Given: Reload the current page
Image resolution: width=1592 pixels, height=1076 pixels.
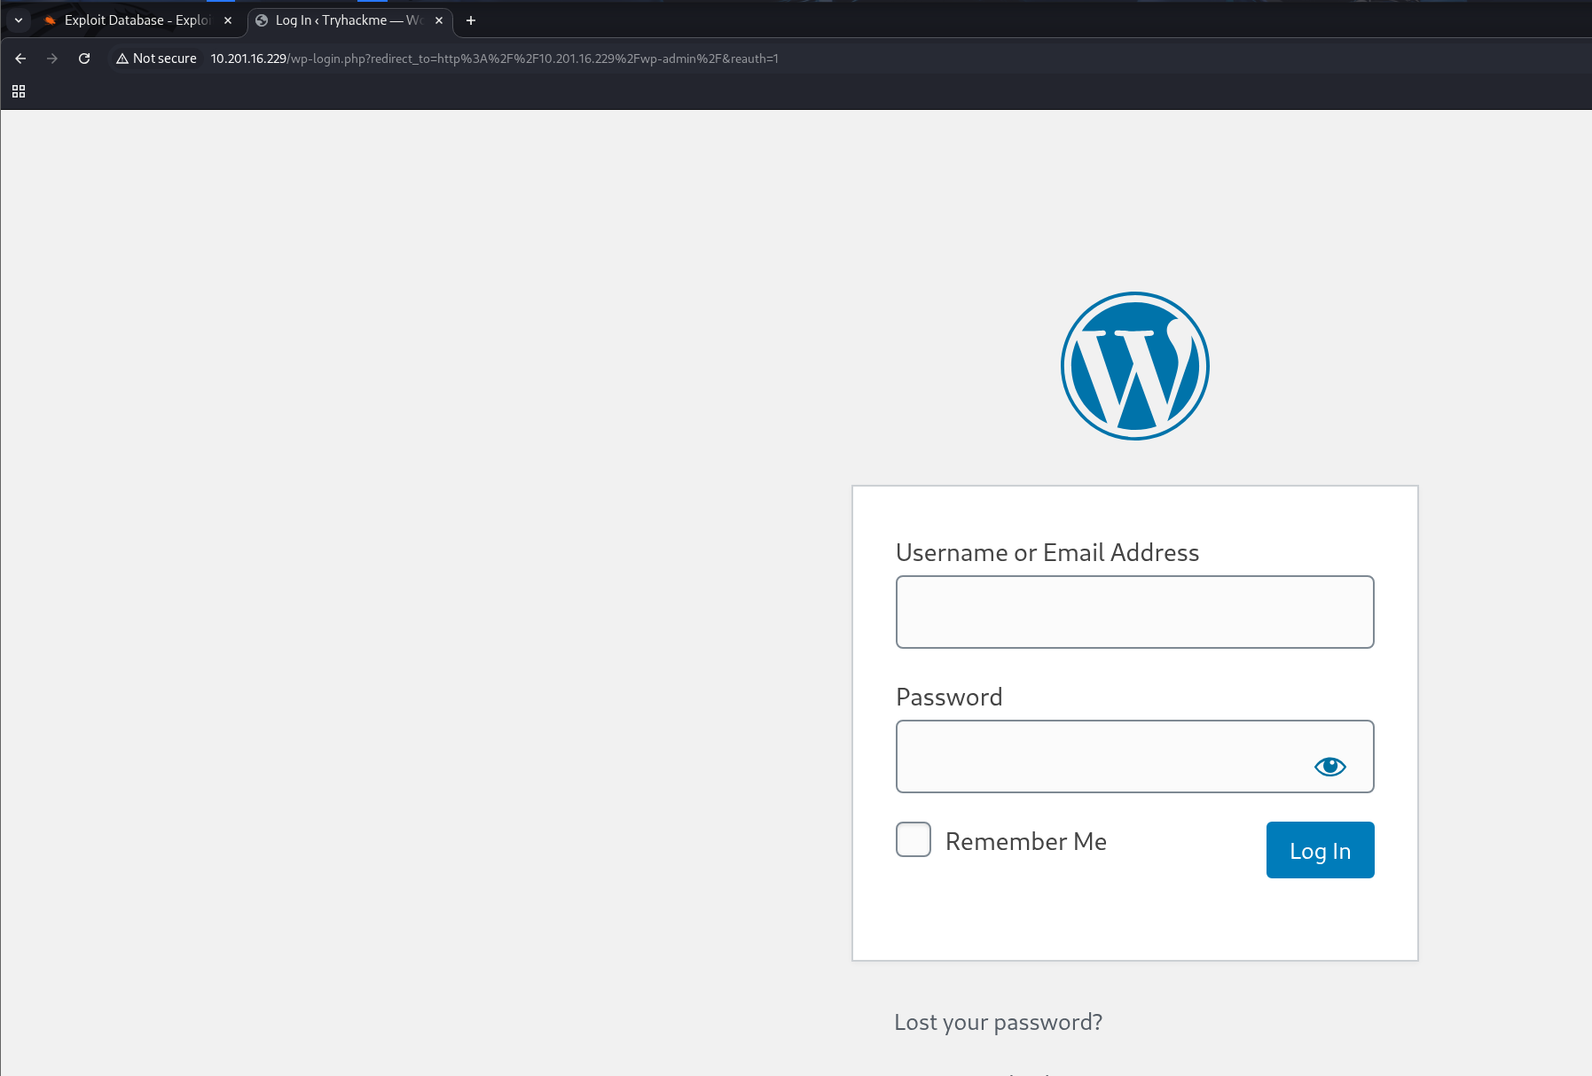Looking at the screenshot, I should click(84, 58).
